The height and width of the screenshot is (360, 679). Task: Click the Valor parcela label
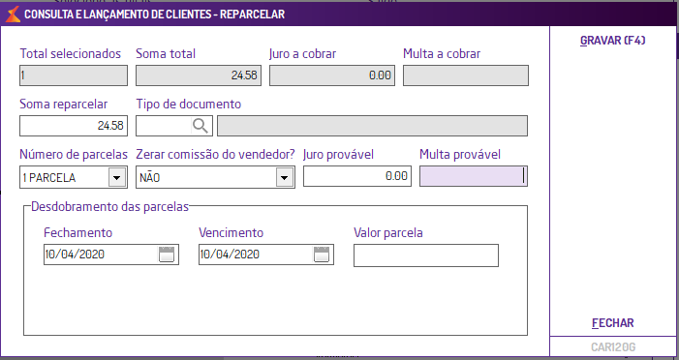(x=388, y=233)
